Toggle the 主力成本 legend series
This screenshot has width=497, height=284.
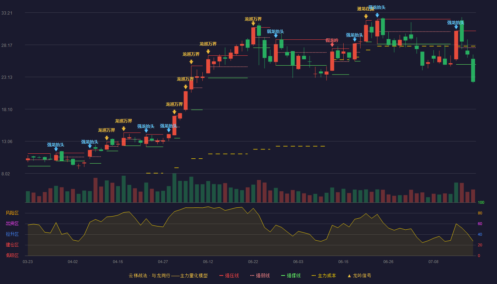(324, 275)
